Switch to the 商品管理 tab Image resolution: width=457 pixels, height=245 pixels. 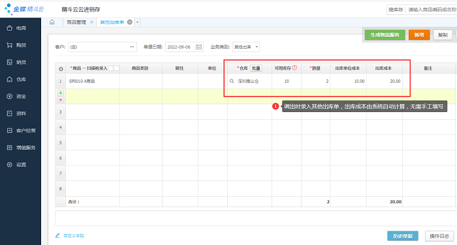(76, 22)
